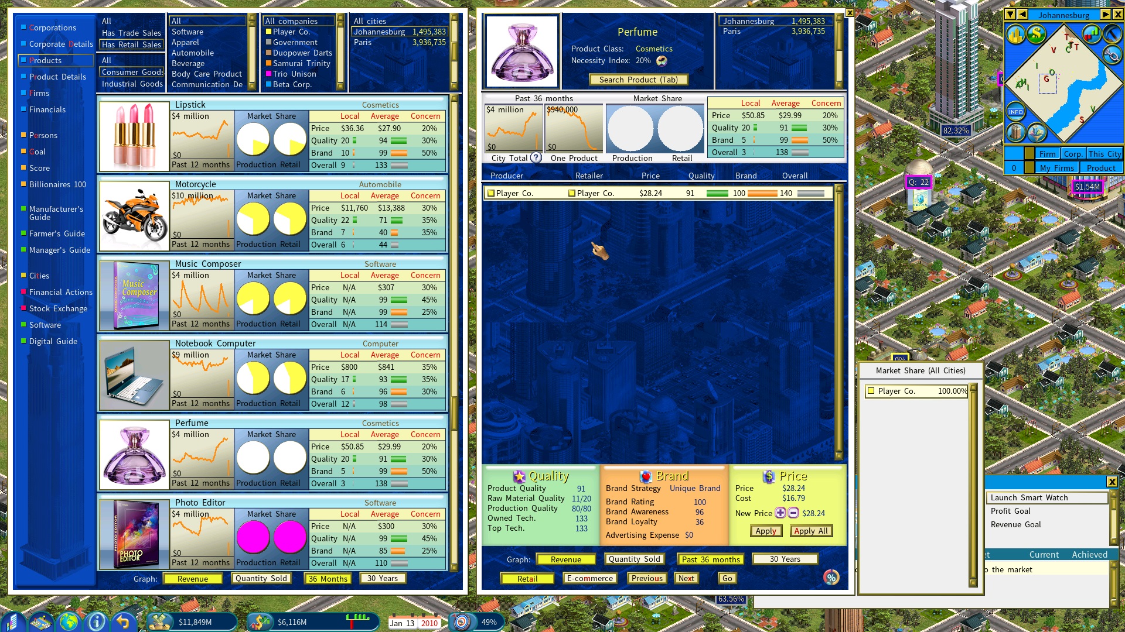Click Player Co. yellow swatch in company list

tap(269, 32)
